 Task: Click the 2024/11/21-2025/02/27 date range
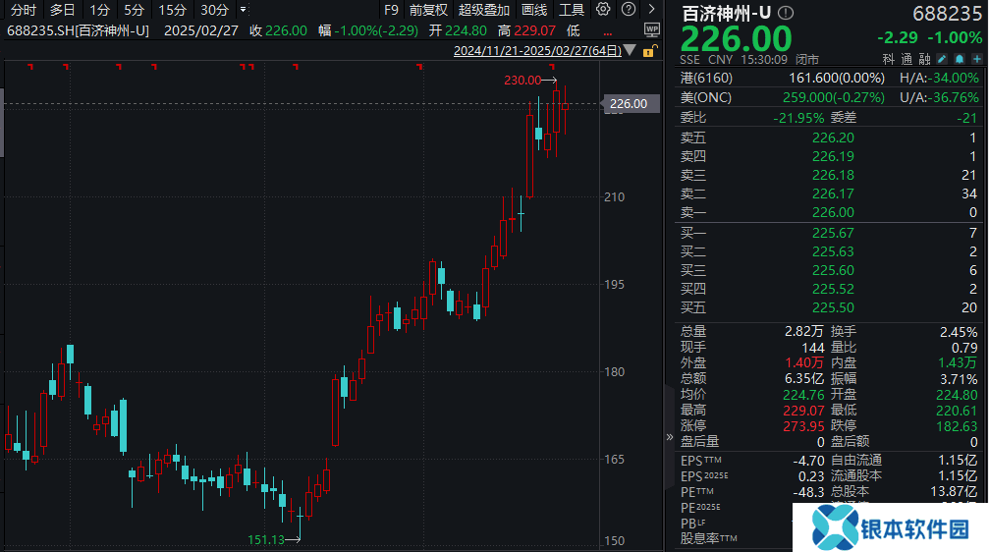pos(536,50)
